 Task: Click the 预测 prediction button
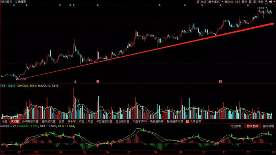point(260,2)
